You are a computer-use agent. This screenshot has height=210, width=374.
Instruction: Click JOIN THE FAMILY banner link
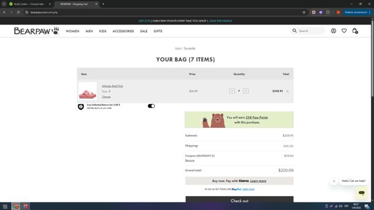(x=220, y=21)
